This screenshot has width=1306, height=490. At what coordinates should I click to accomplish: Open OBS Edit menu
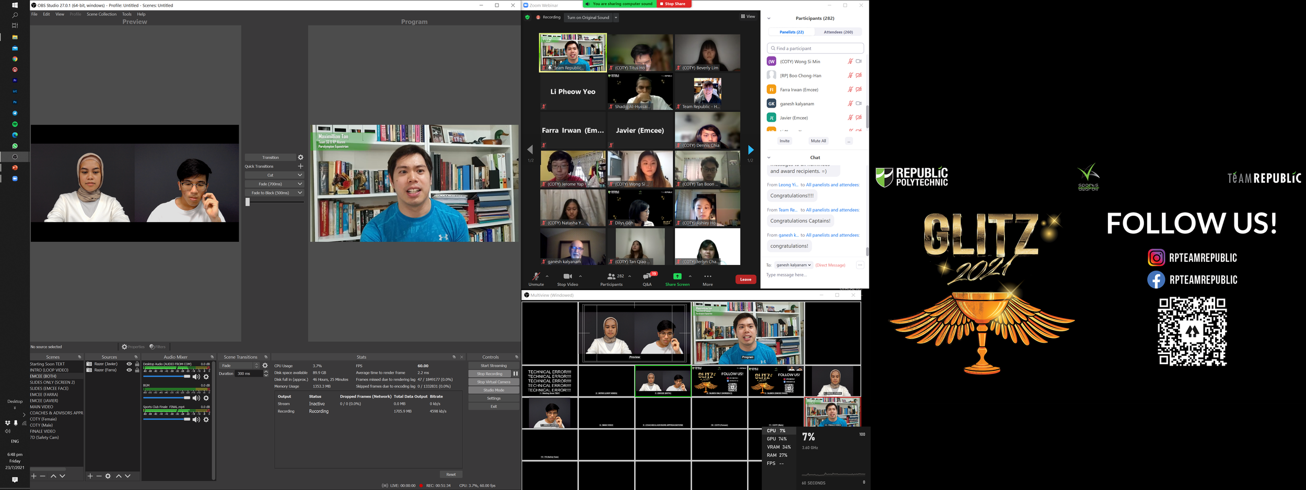pyautogui.click(x=46, y=14)
